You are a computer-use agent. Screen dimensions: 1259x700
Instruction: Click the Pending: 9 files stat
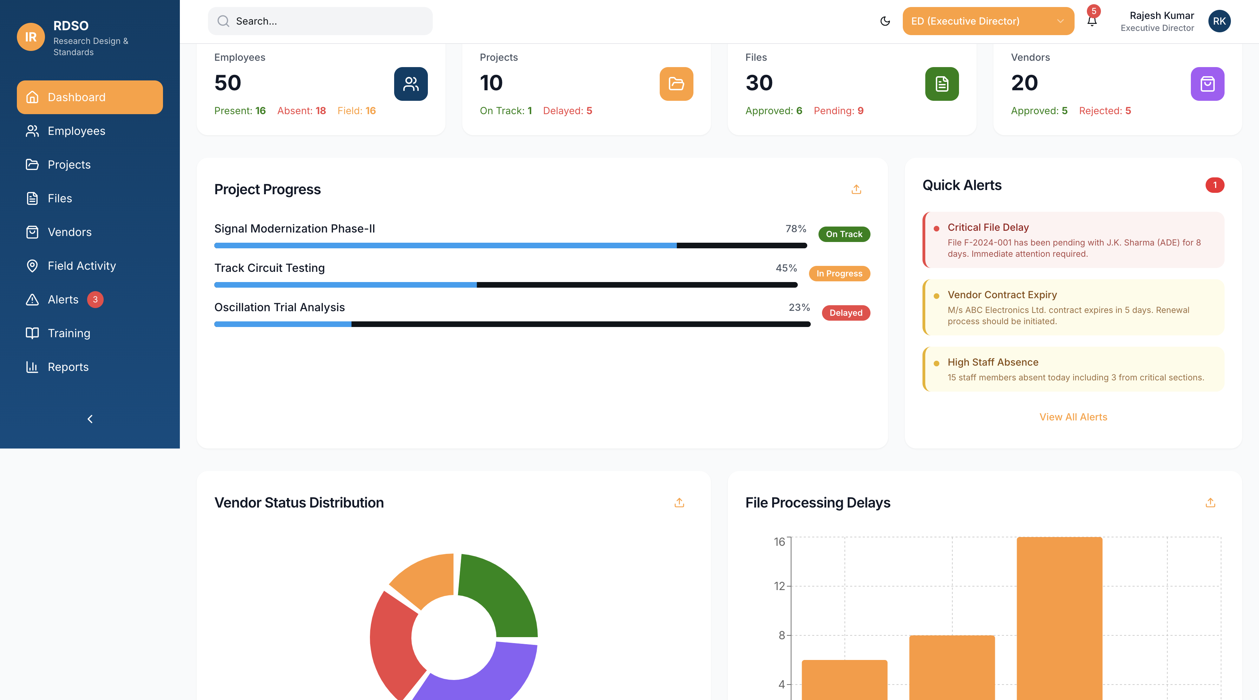(x=839, y=111)
